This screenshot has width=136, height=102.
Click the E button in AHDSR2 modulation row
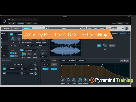pos(22,69)
